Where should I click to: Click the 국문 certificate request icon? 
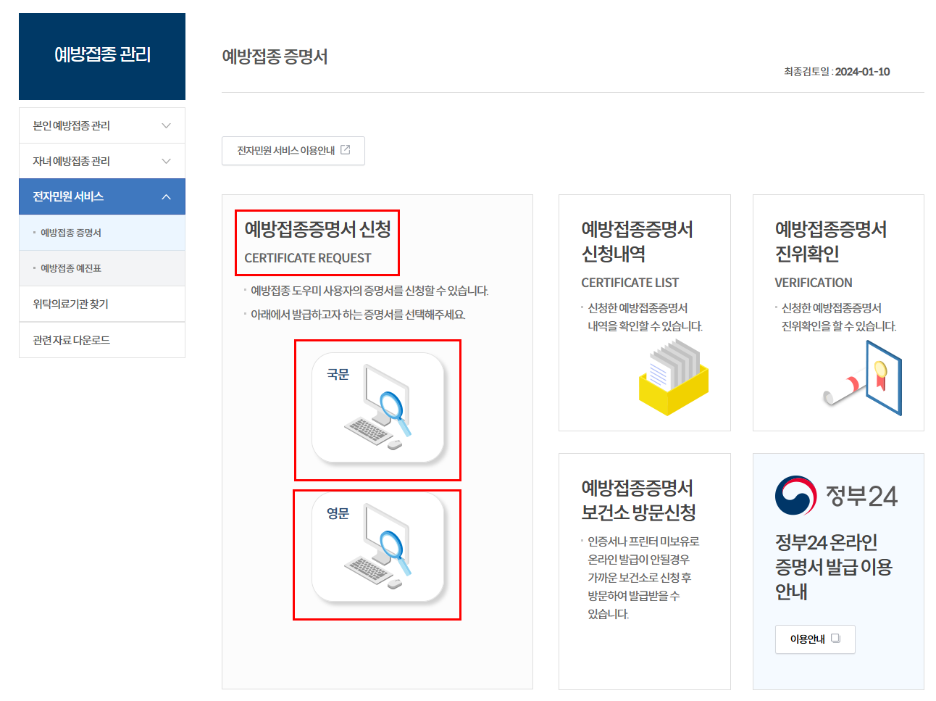(x=377, y=408)
